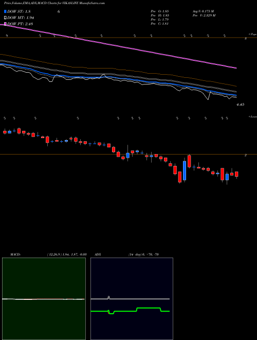The height and width of the screenshot is (340, 257).
Task: Click the price level 2 axis label
Action: click(246, 155)
